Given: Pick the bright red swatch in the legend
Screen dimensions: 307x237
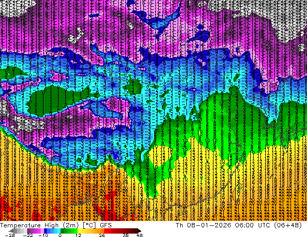Looking at the screenshot, I should coord(106,231).
